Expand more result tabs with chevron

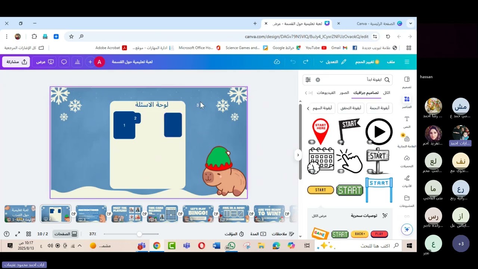306,93
